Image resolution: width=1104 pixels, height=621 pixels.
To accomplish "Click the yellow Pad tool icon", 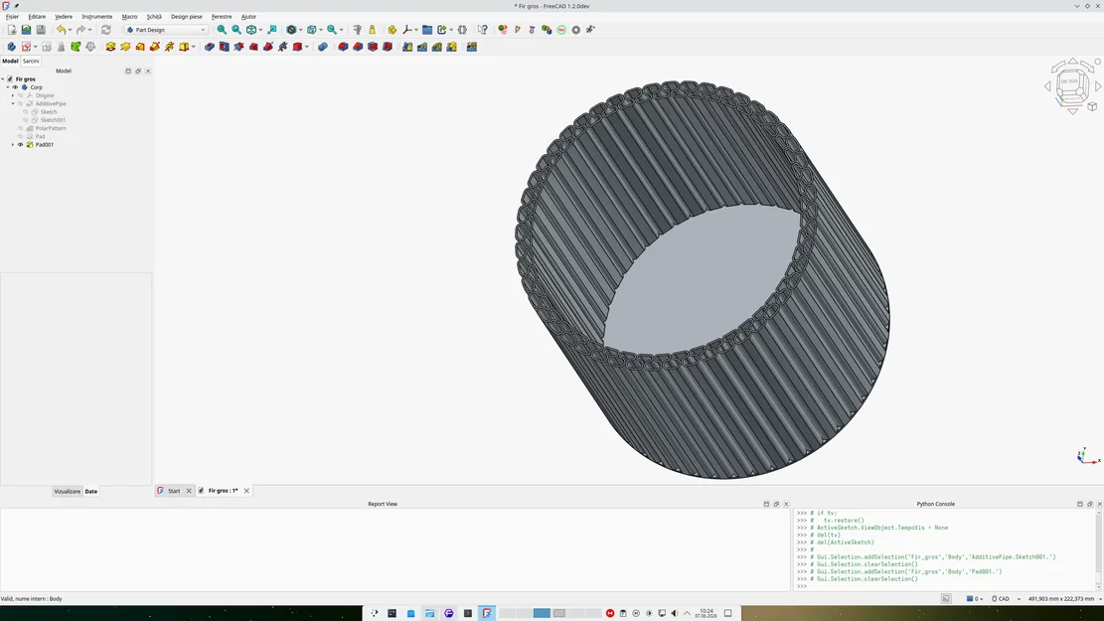I will point(110,47).
